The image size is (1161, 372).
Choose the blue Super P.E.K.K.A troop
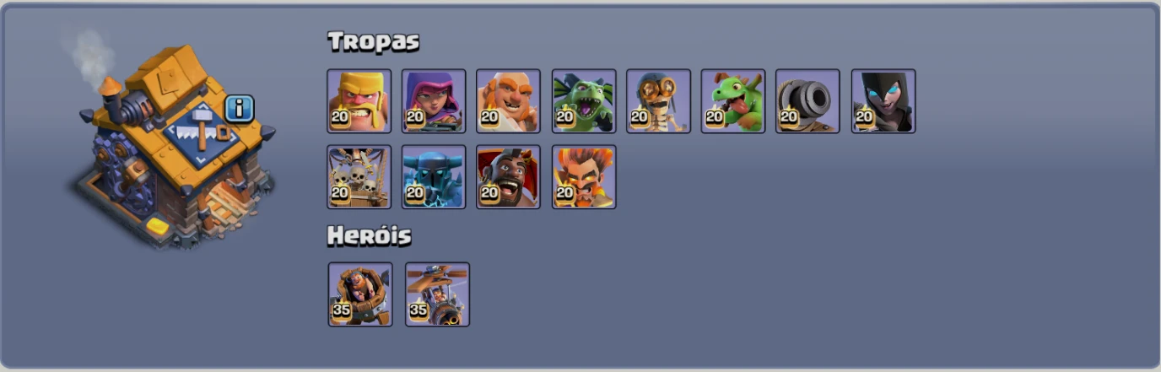coord(434,177)
